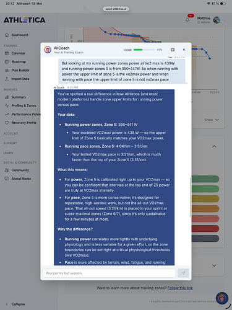Click the Calendar icon in sidebar

(x=7, y=53)
